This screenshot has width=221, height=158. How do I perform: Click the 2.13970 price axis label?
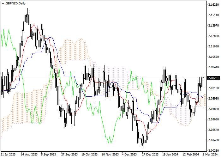pyautogui.click(x=214, y=26)
